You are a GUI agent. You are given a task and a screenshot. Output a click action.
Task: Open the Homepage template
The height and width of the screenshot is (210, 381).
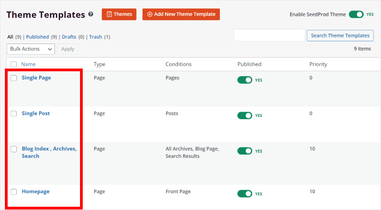[x=36, y=192]
